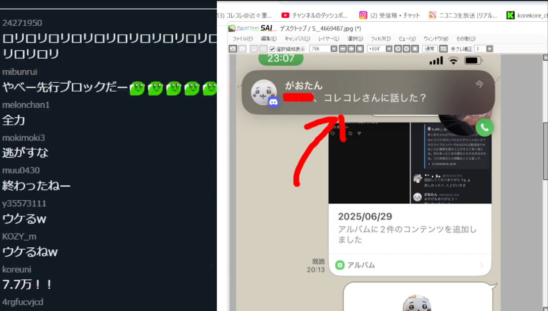Click username mibunrui in comment list
This screenshot has width=548, height=311.
click(20, 72)
